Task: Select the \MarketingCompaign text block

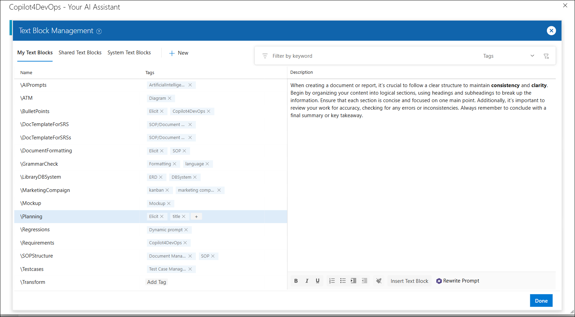Action: (x=45, y=190)
